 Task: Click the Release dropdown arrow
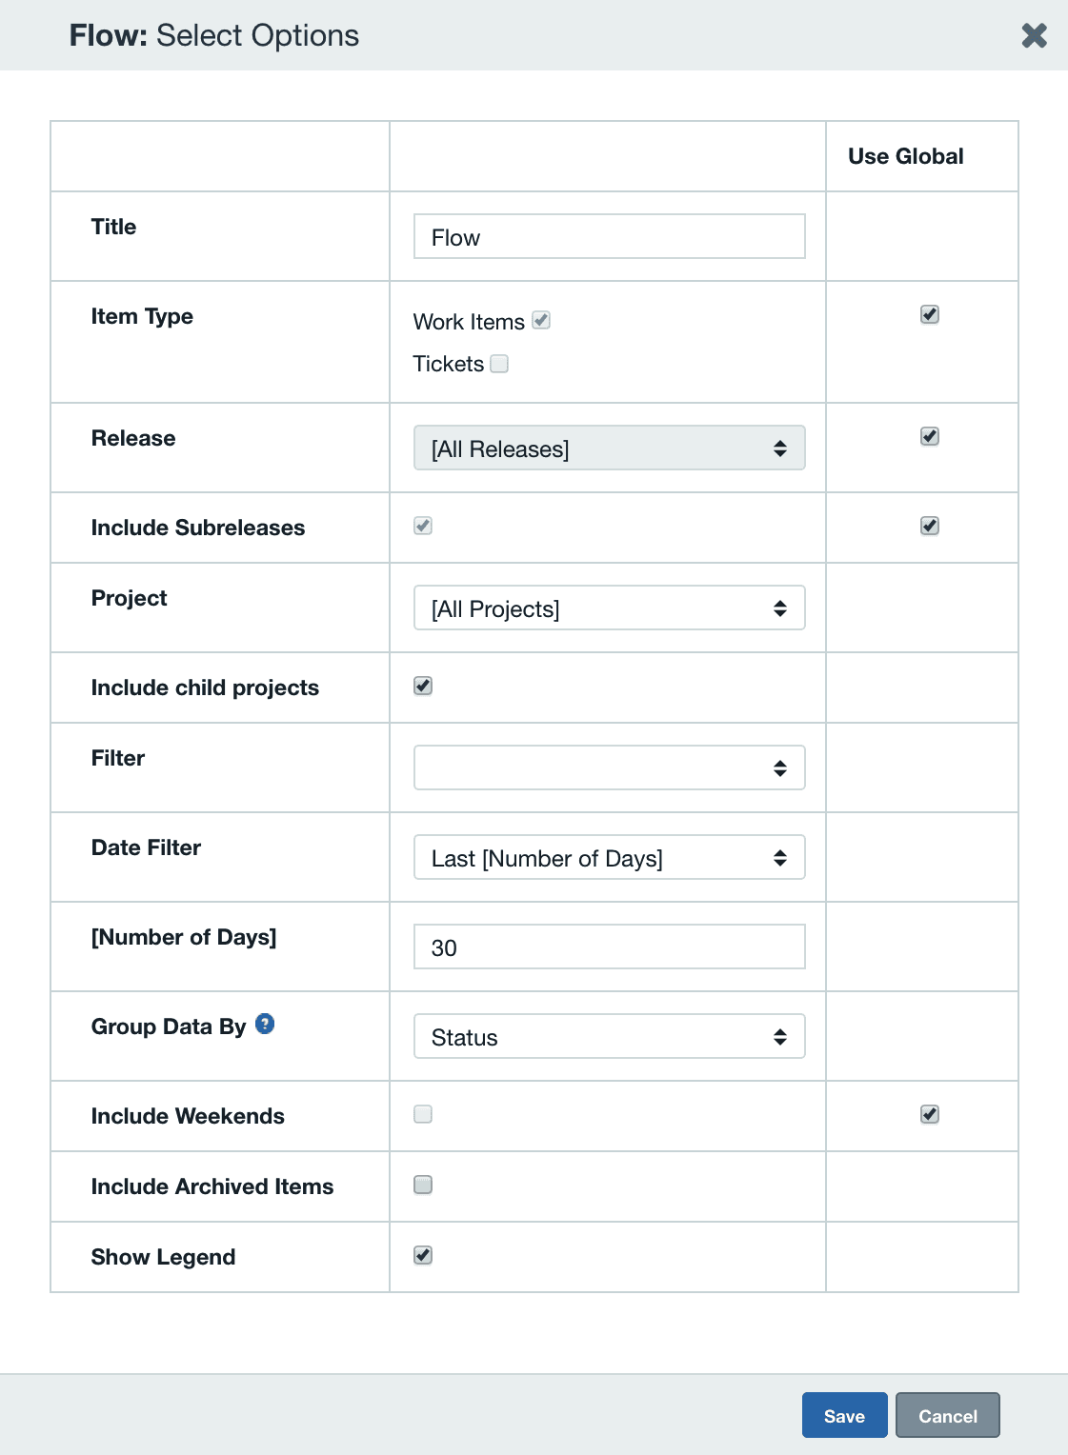(780, 448)
